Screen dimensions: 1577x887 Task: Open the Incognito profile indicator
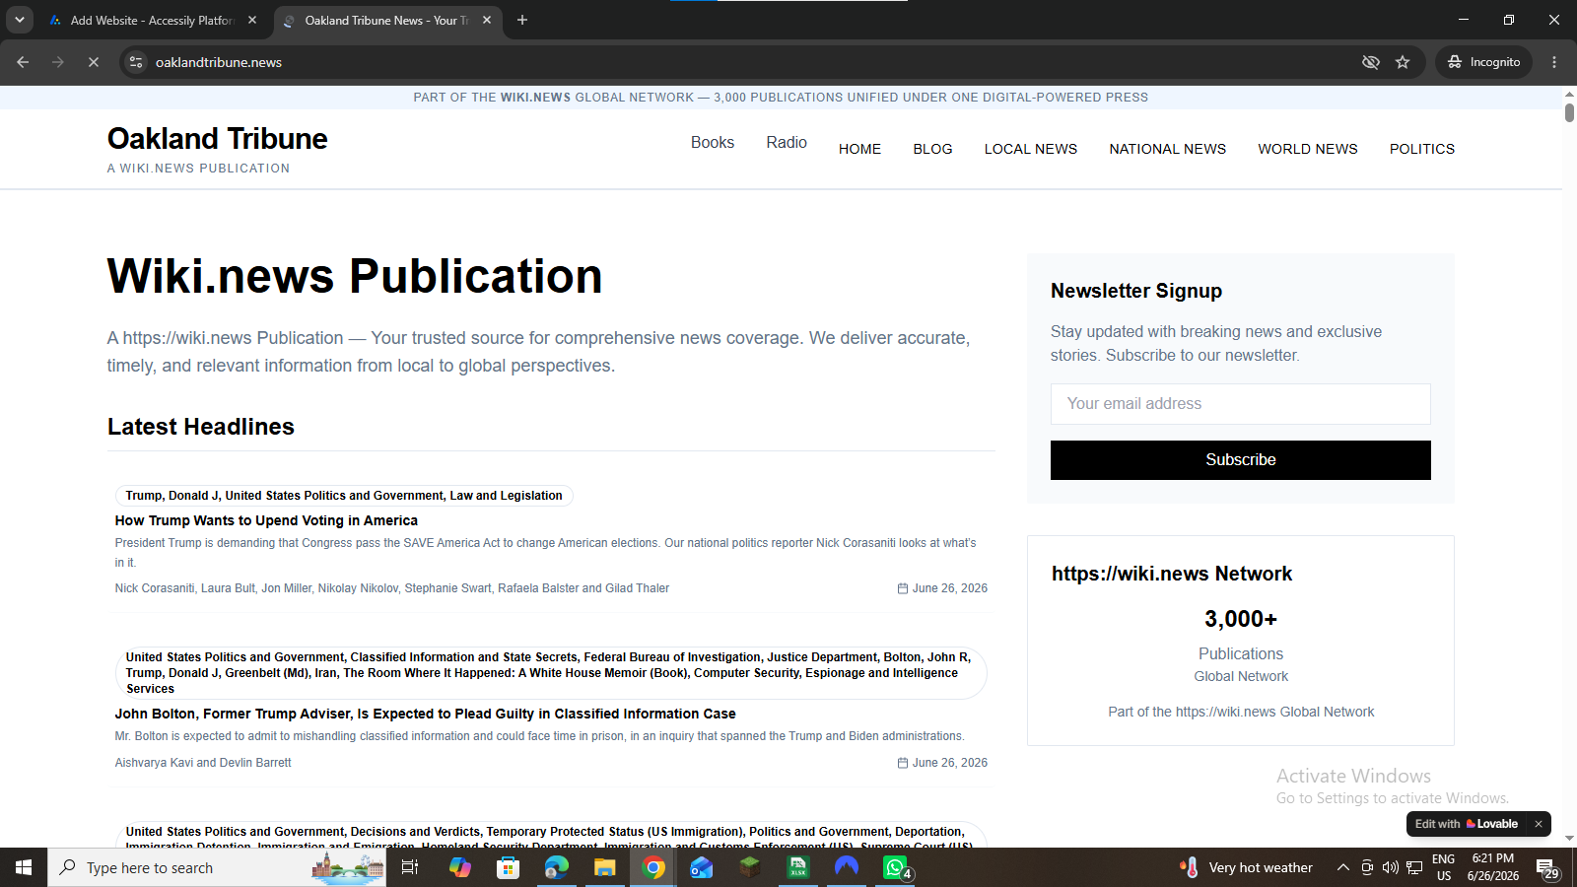(x=1483, y=62)
